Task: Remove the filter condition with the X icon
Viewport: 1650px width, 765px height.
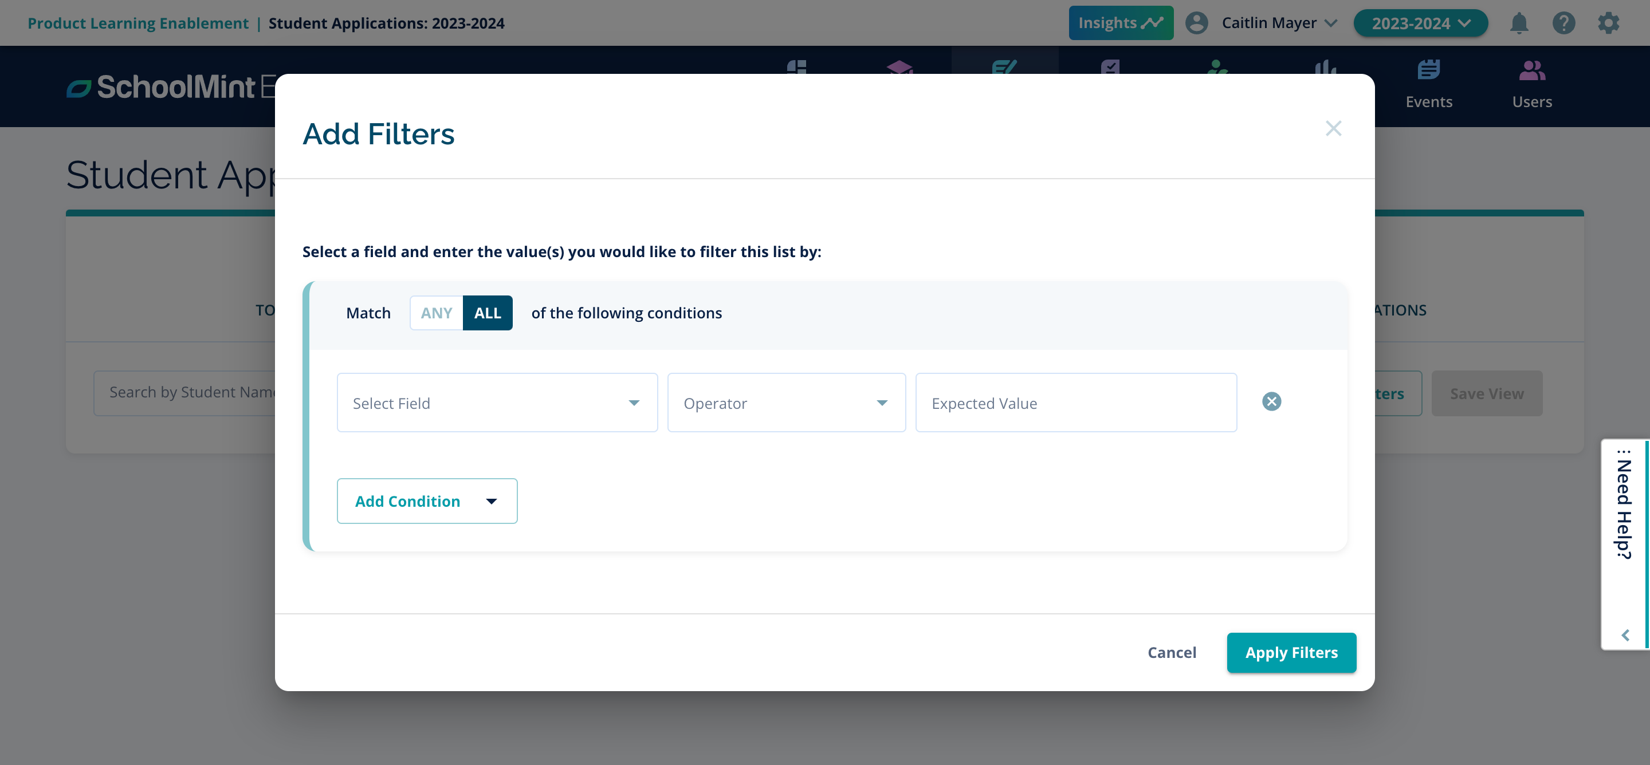Action: (1271, 401)
